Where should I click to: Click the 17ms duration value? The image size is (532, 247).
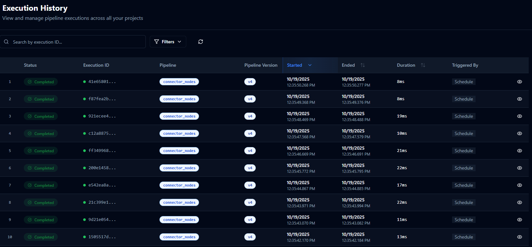click(402, 185)
